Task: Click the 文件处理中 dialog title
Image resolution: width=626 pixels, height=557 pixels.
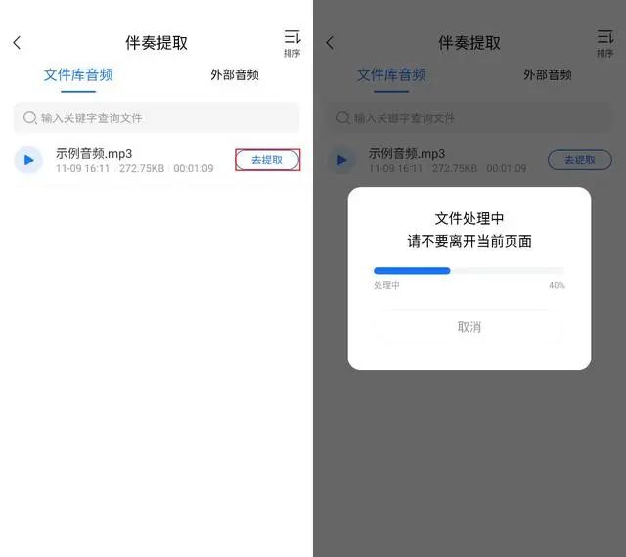Action: click(x=469, y=218)
